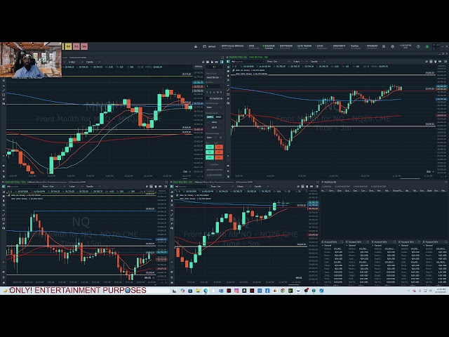Click the clock time display in top bar
The width and height of the screenshot is (449, 337).
pyautogui.click(x=406, y=46)
